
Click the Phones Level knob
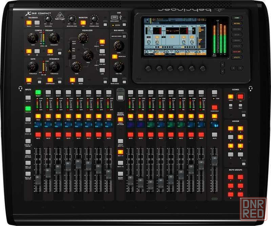(94, 19)
